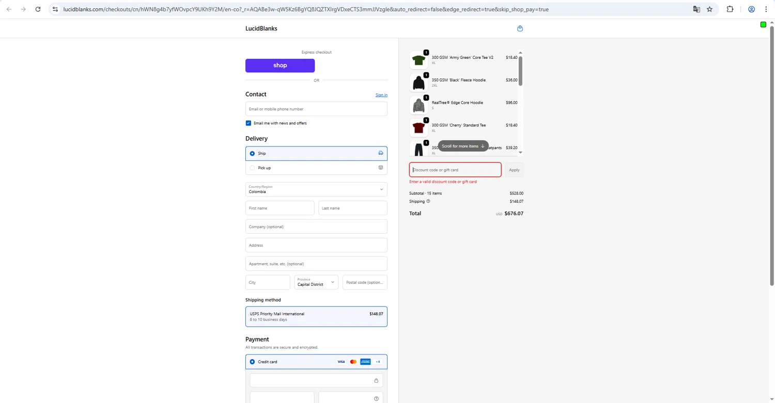Open the browser profile icon
Viewport: 775px width, 403px height.
point(752,9)
